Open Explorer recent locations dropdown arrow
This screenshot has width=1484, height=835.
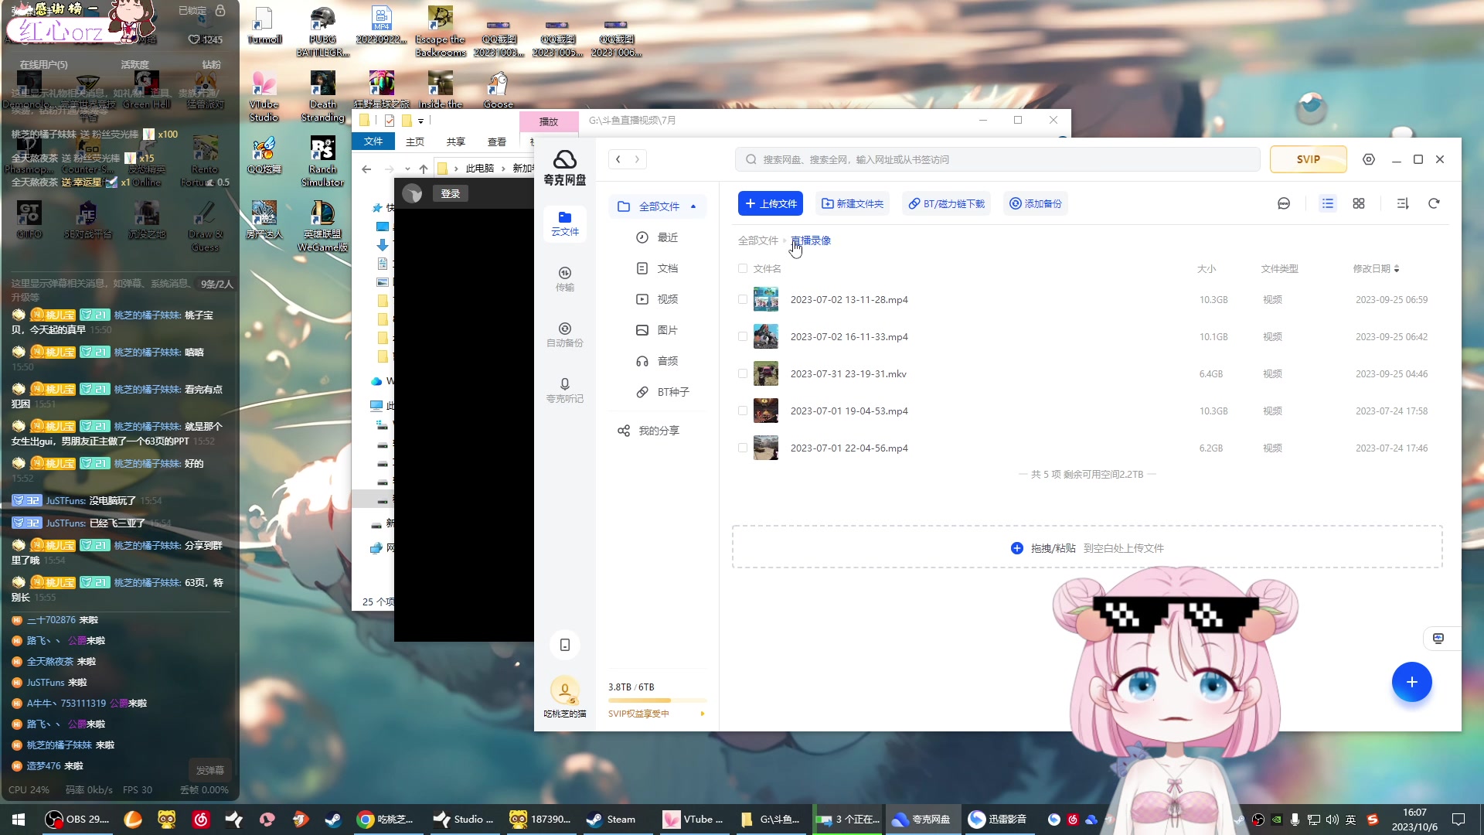[x=407, y=169]
